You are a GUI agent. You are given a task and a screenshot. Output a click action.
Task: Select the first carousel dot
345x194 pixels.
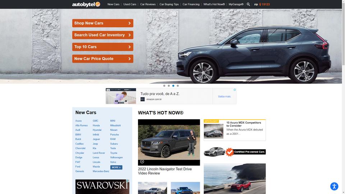pyautogui.click(x=164, y=86)
